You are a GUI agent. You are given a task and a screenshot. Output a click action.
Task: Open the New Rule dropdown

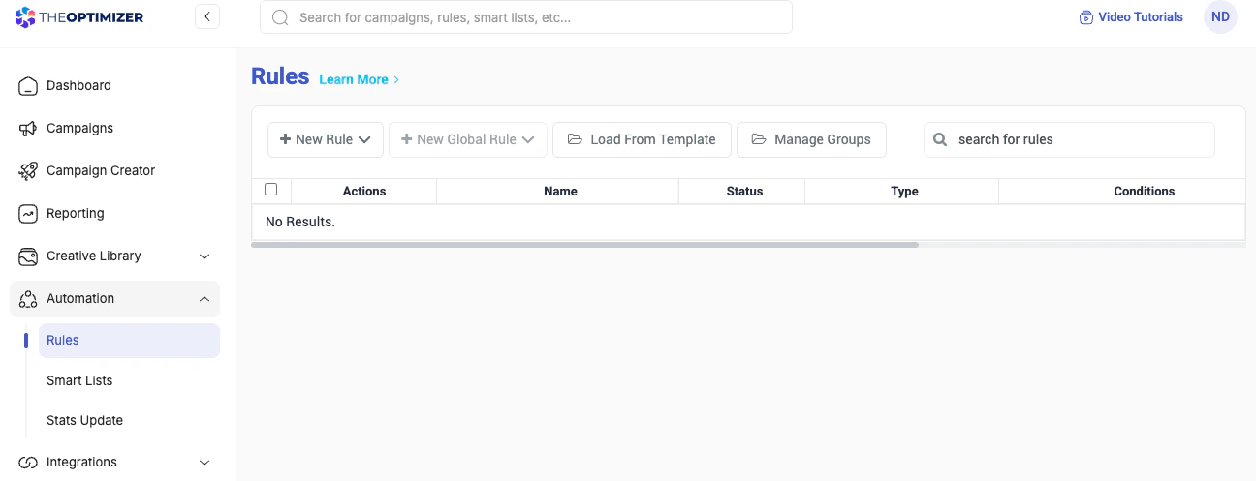click(x=326, y=139)
